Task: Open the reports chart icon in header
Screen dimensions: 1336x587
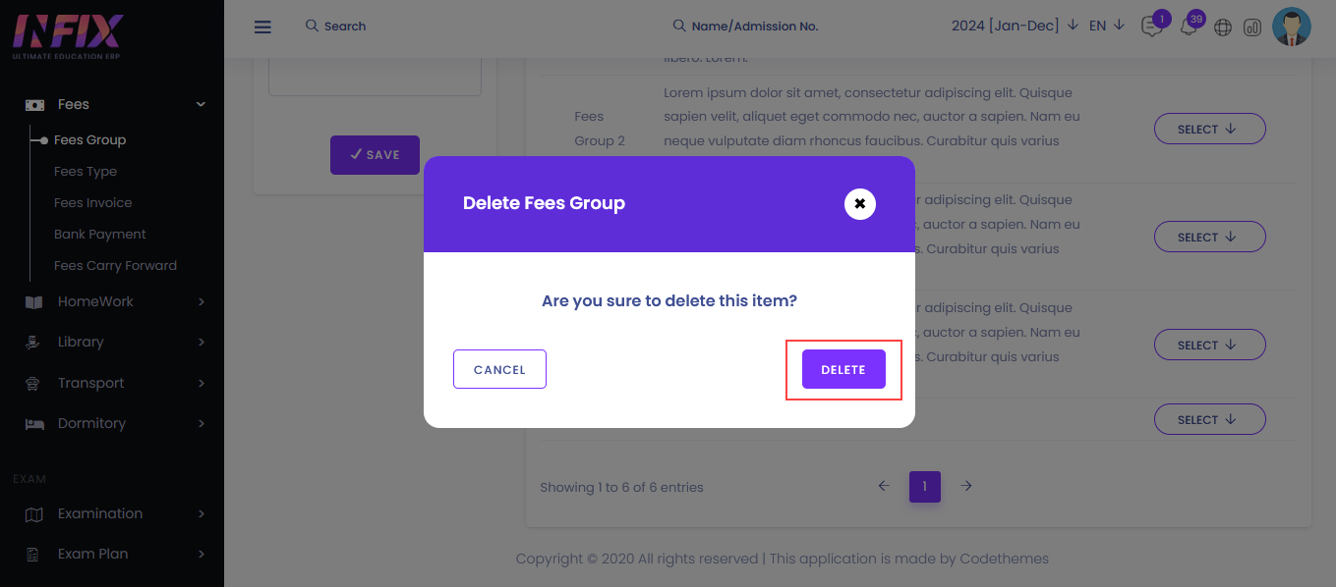Action: coord(1252,27)
